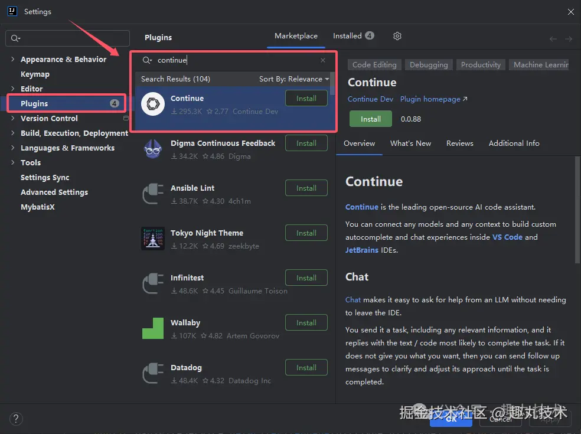Click the Search Results (104) header
Image resolution: width=581 pixels, height=434 pixels.
[175, 79]
